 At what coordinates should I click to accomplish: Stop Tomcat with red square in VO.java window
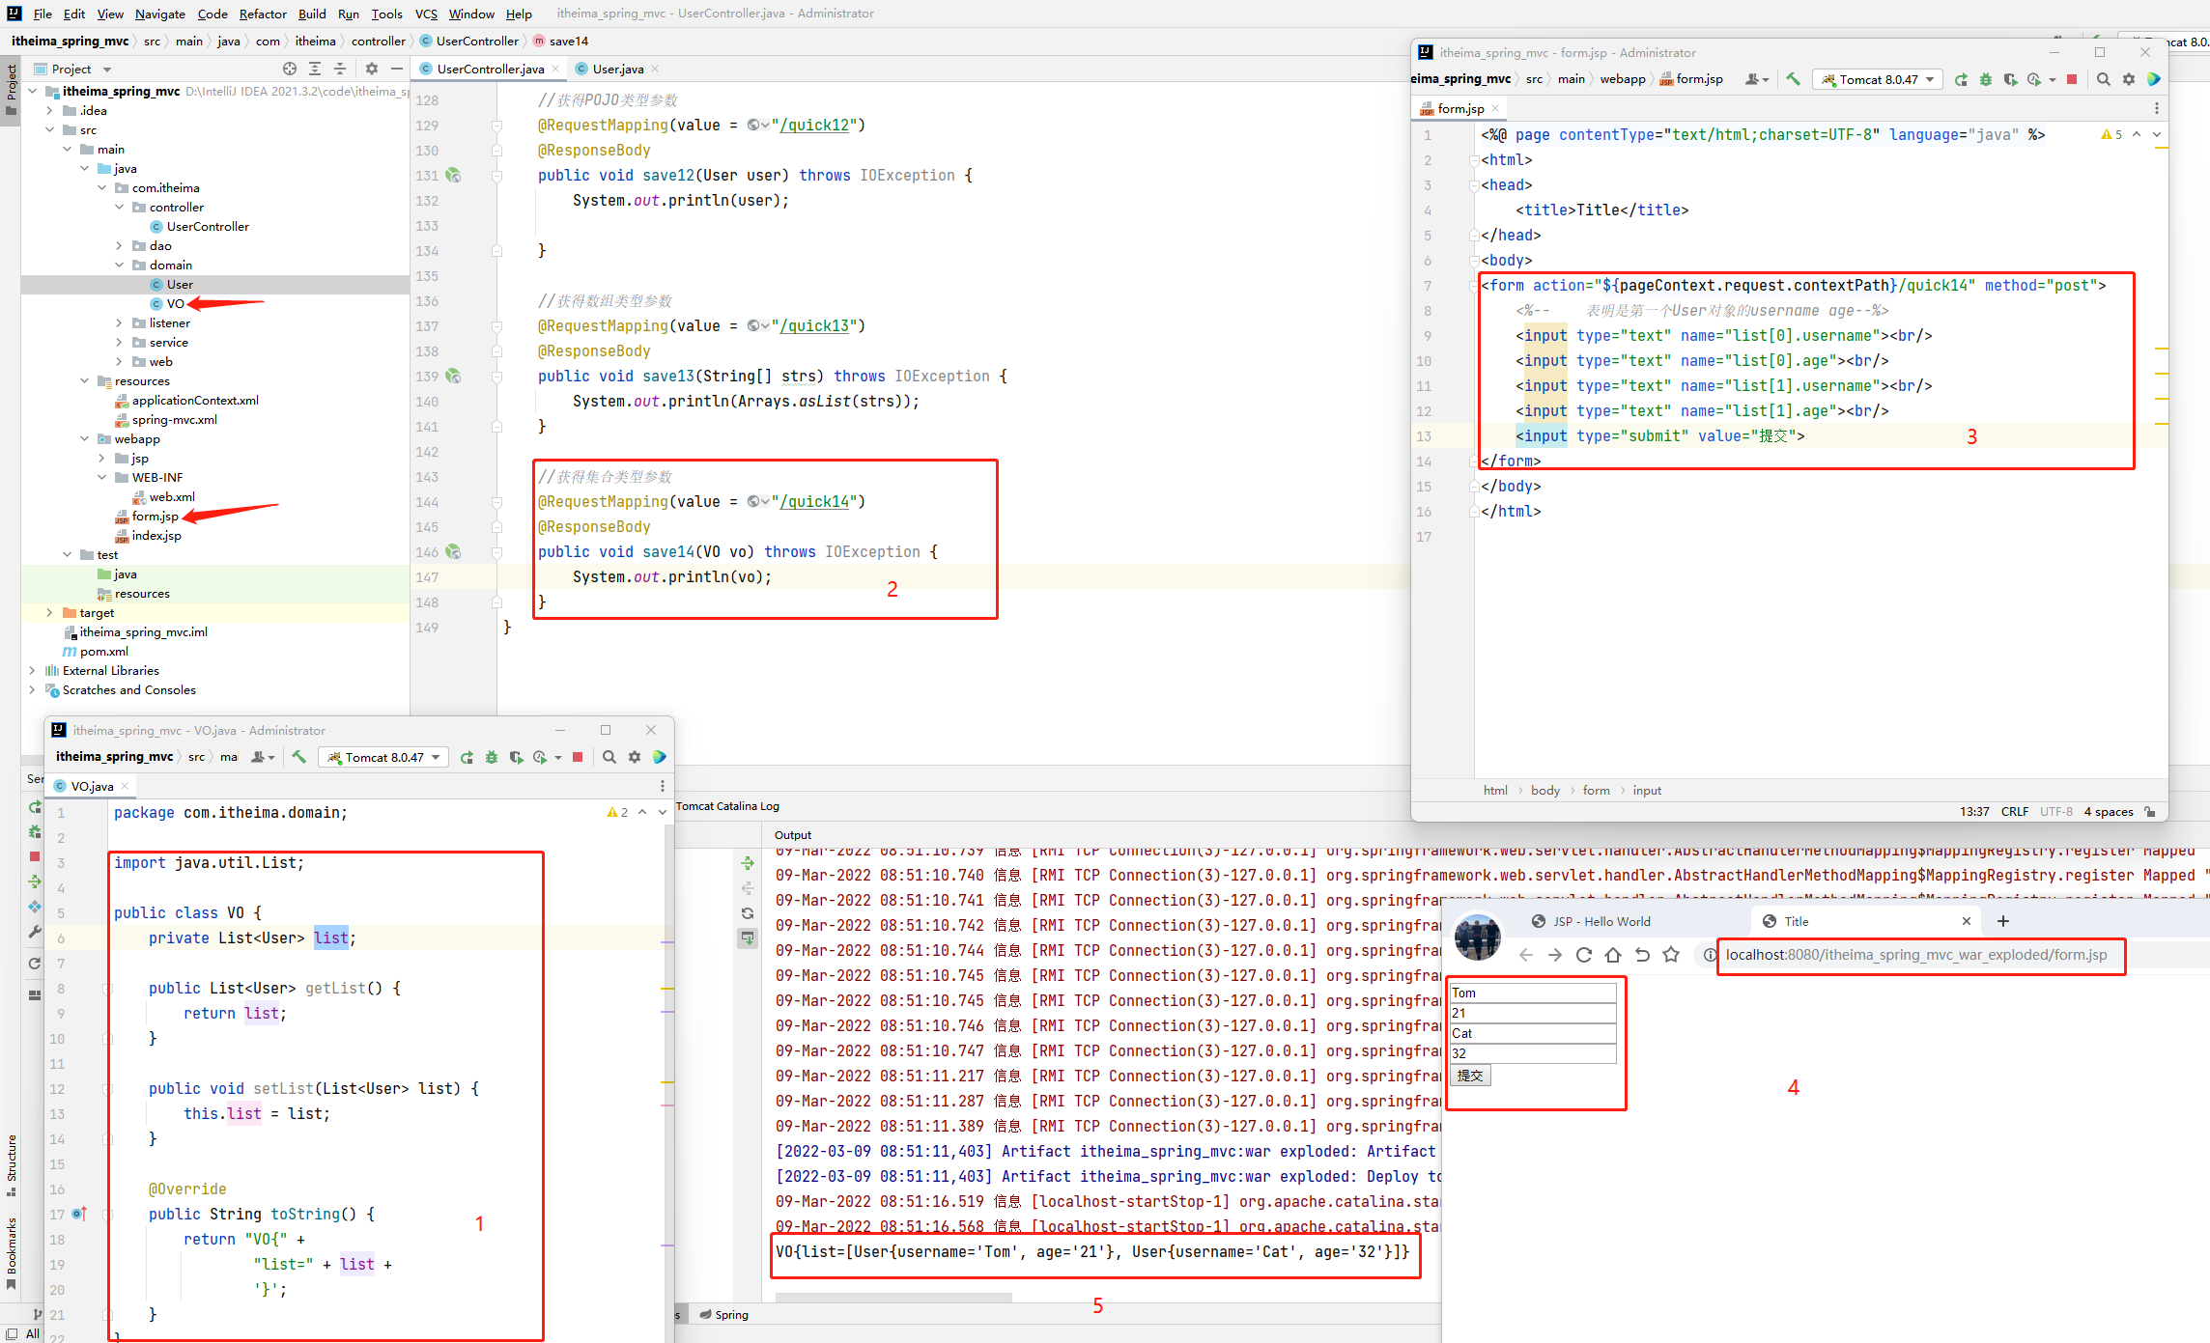[578, 757]
